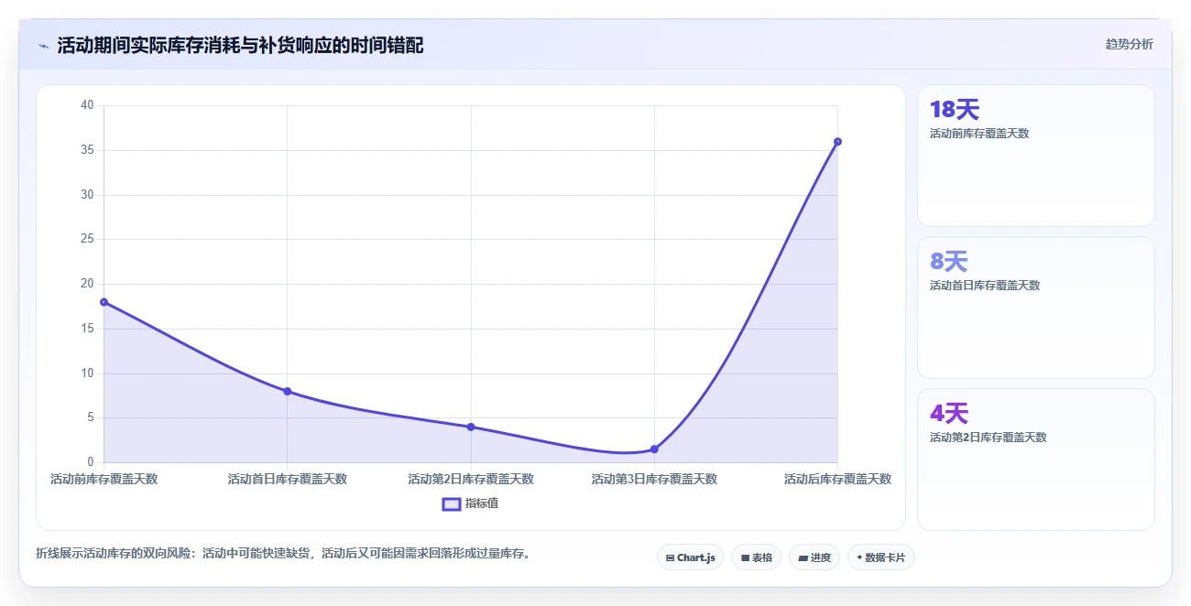
Task: Click the y-axis value 25
Action: 87,239
